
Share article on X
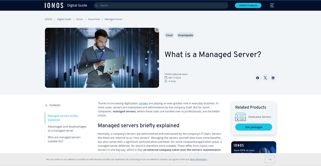click(265, 78)
